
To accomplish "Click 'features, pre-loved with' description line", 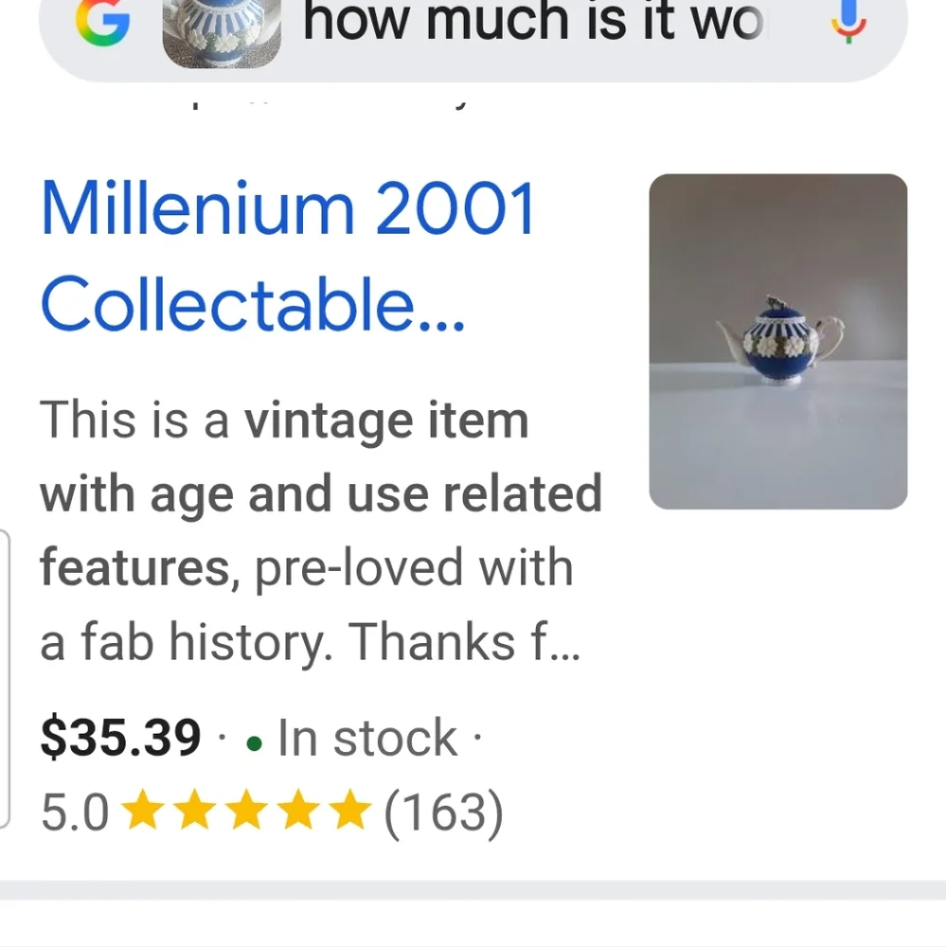I will (306, 567).
